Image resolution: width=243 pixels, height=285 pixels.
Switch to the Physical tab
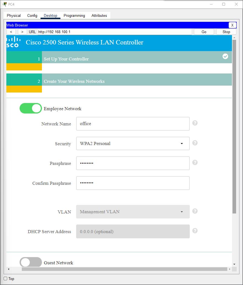14,16
